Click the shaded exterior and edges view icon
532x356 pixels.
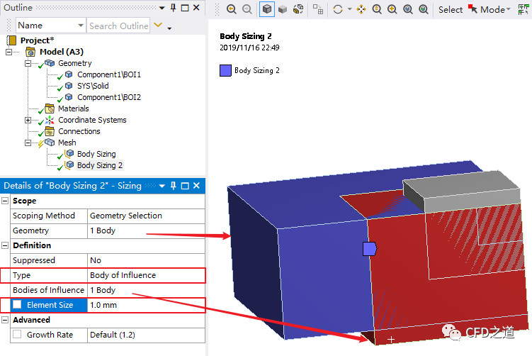[267, 9]
